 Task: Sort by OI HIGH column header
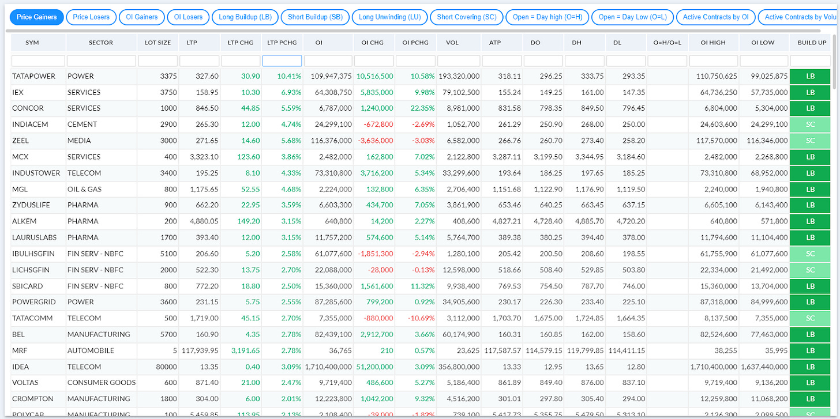point(714,43)
